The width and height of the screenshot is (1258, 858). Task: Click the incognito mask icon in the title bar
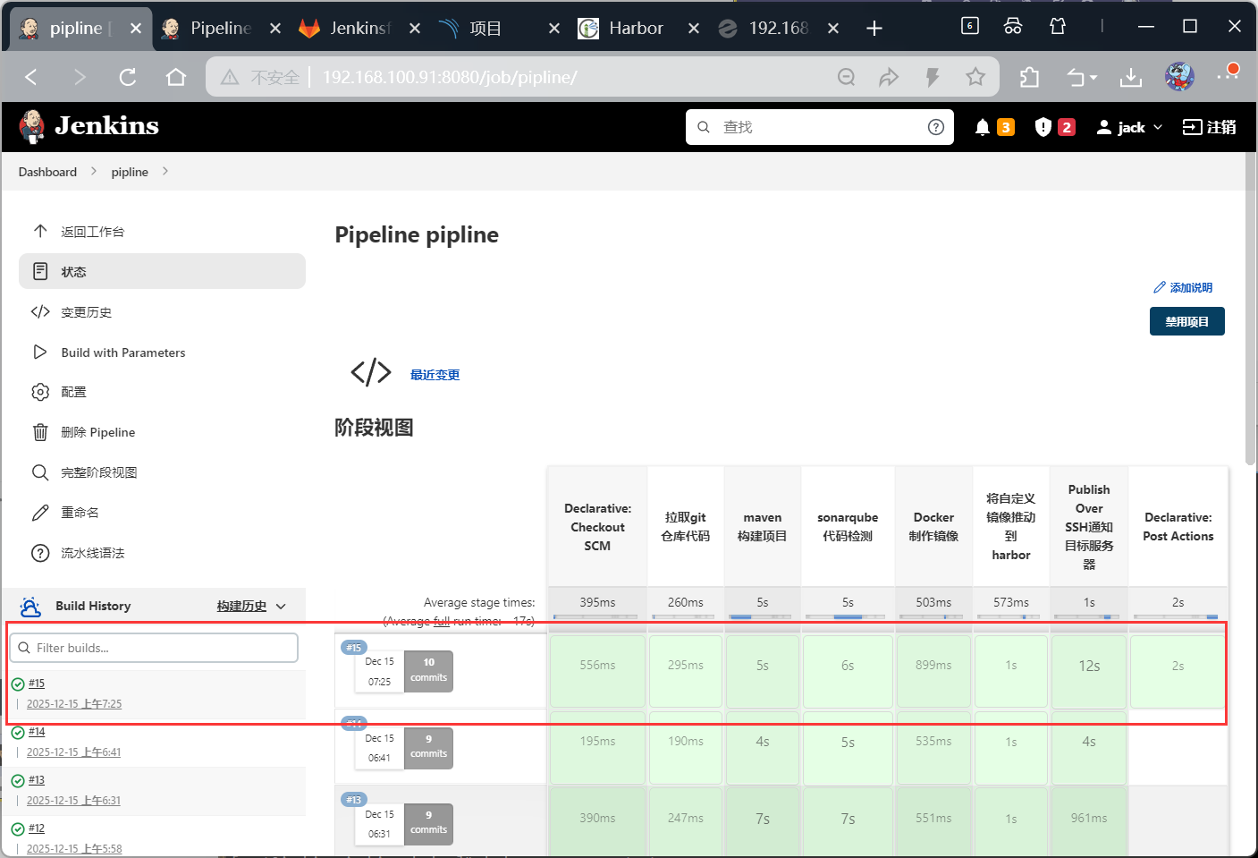coord(1013,26)
